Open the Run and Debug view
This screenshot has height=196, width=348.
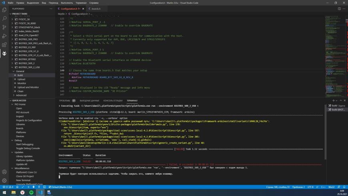tap(4, 36)
